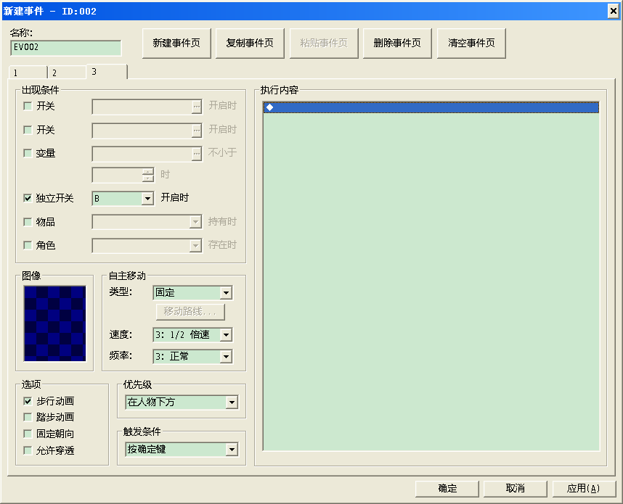Check the 允许穿透 option

coord(28,450)
